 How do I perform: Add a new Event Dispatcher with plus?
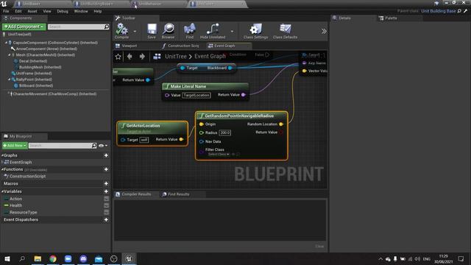coord(106,219)
